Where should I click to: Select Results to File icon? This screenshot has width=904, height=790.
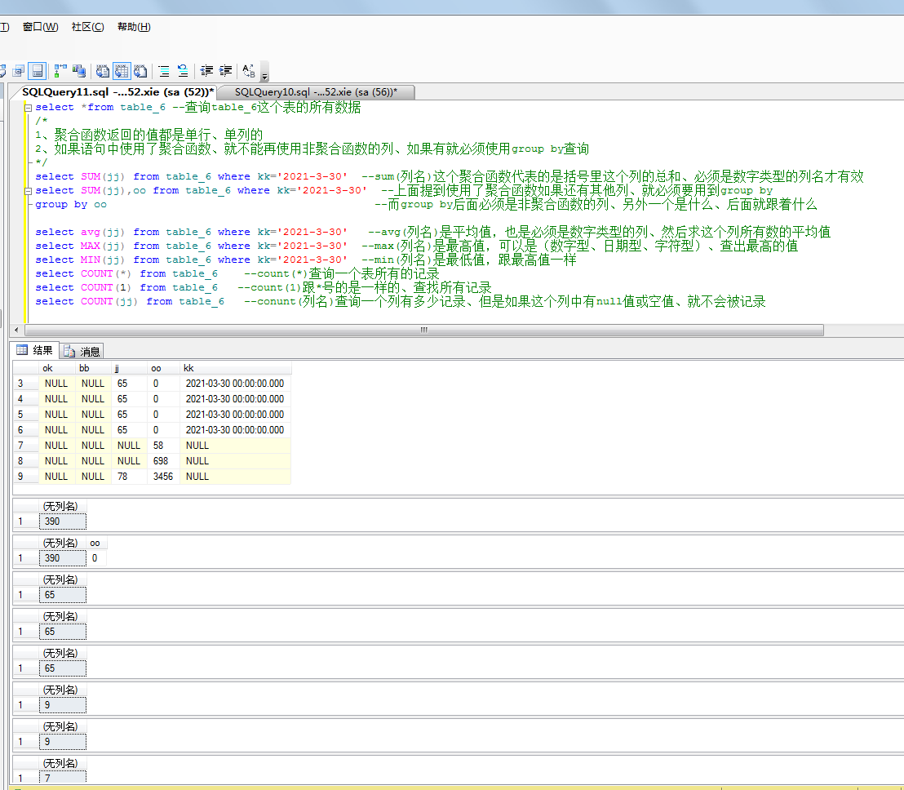tap(140, 71)
